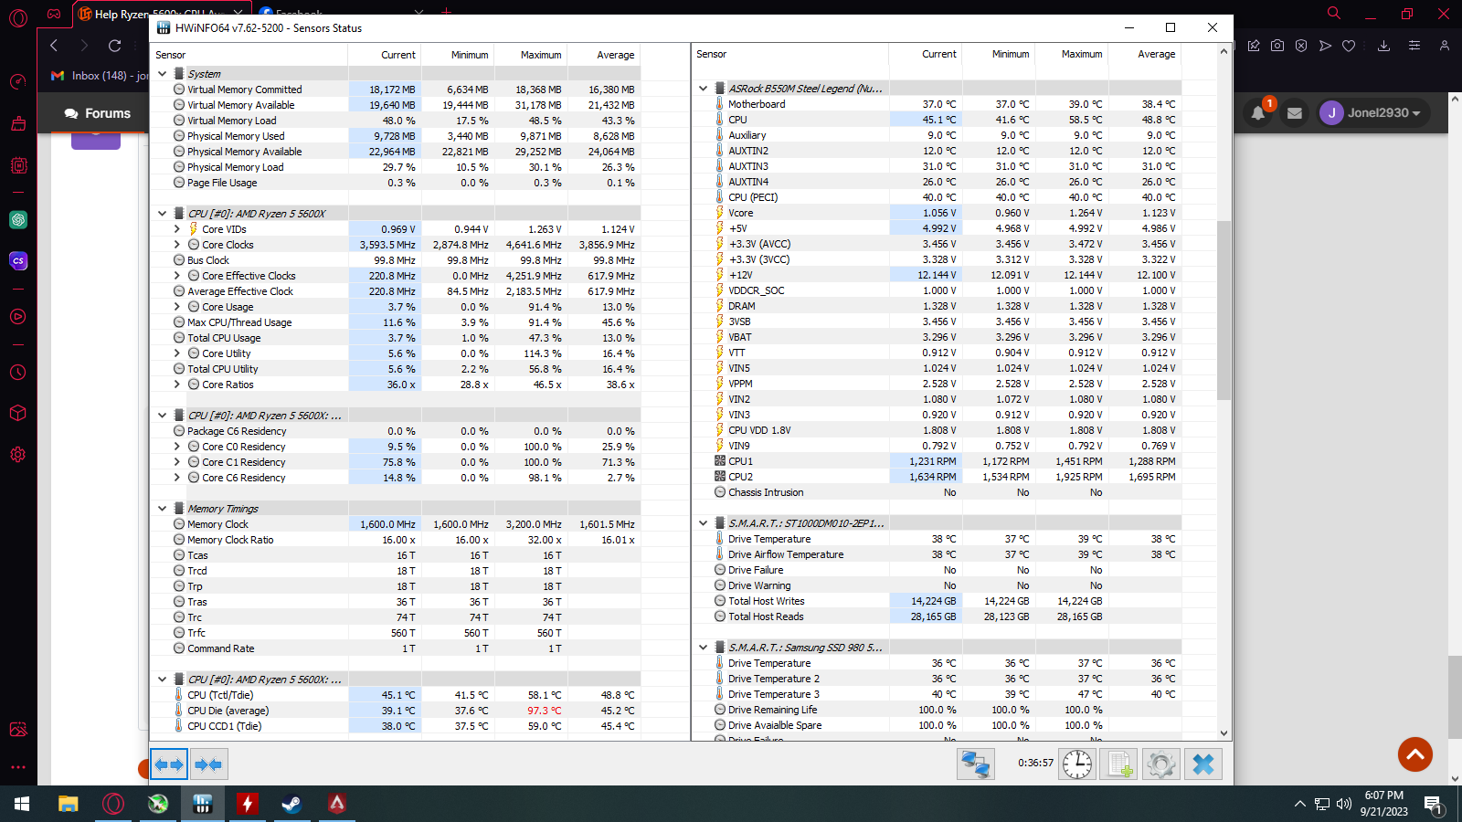Open the Jonel2930 user dropdown
This screenshot has height=822, width=1462.
1373,113
